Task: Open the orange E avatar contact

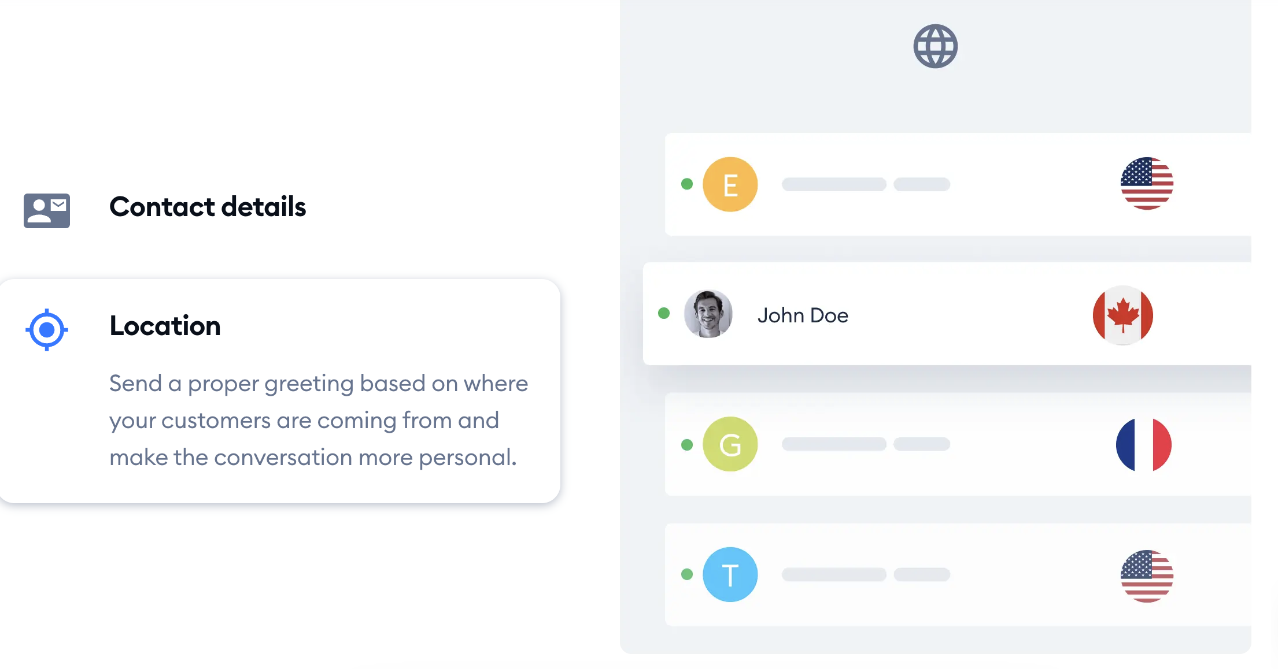Action: (x=730, y=184)
